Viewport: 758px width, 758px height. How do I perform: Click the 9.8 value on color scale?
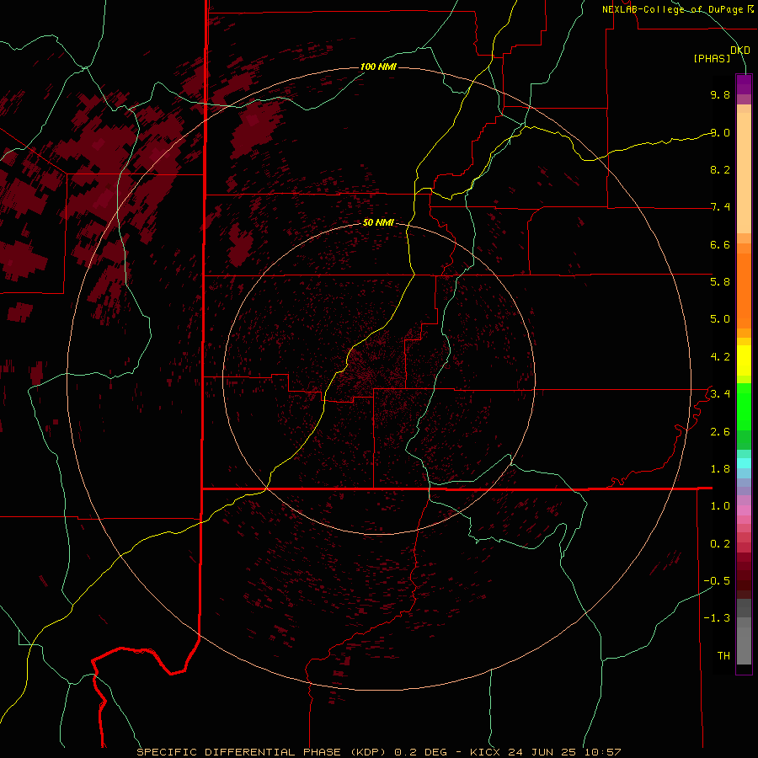(720, 94)
